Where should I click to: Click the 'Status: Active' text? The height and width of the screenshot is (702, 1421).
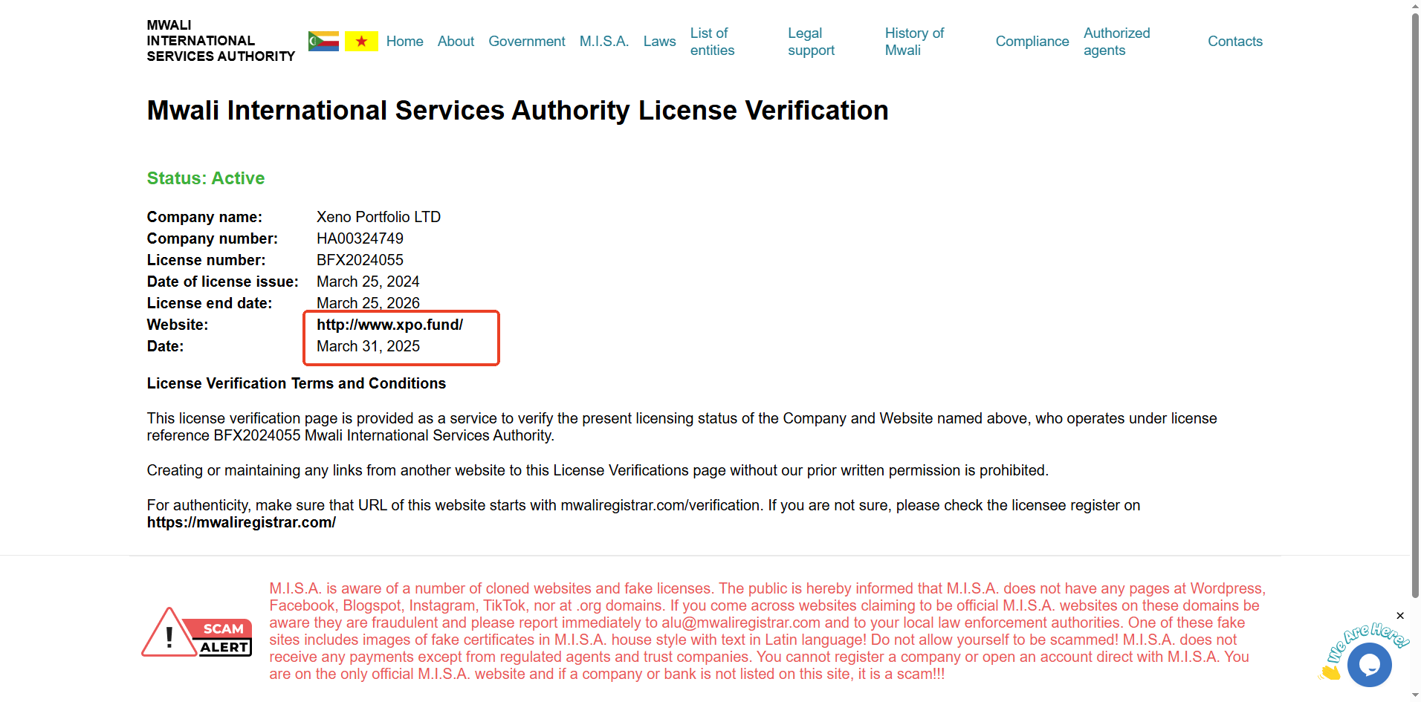coord(206,178)
